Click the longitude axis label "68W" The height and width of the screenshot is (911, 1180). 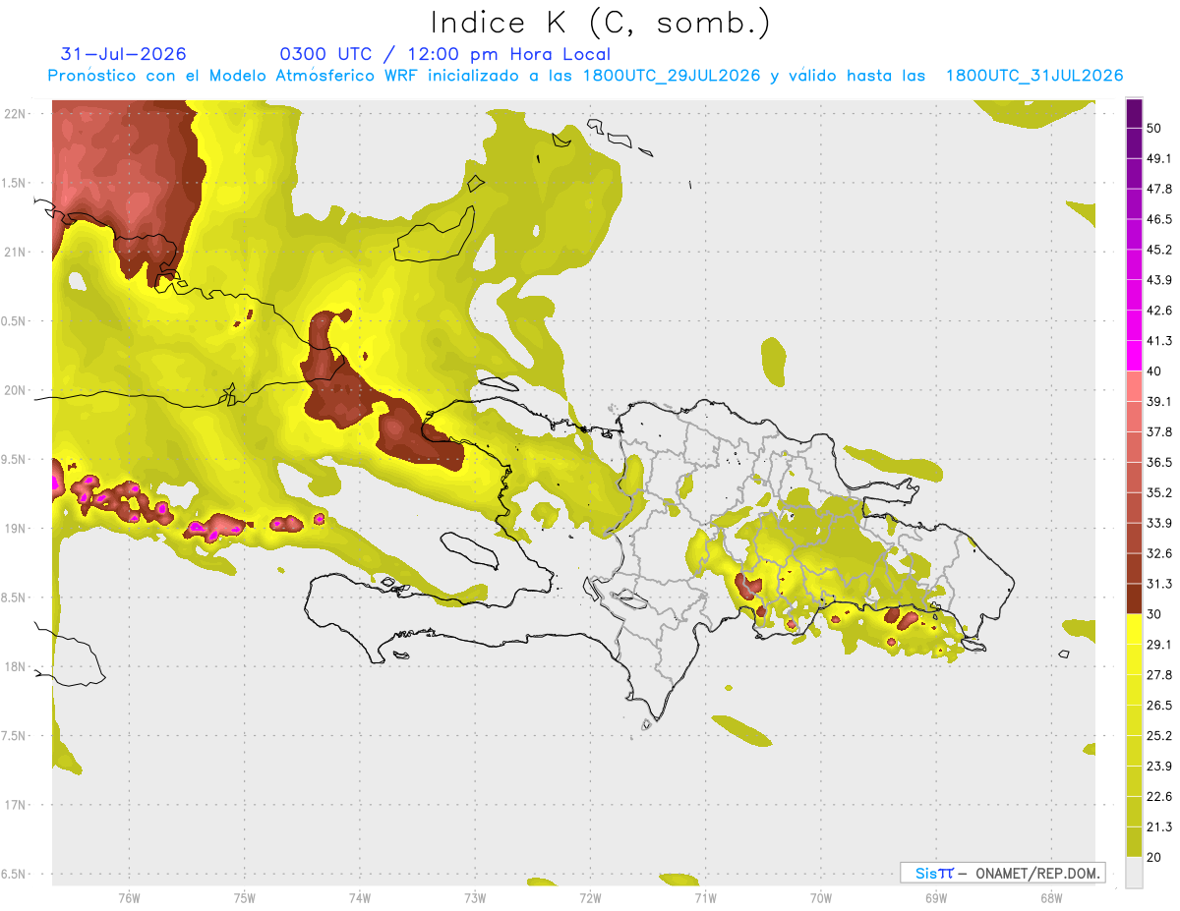point(1050,898)
